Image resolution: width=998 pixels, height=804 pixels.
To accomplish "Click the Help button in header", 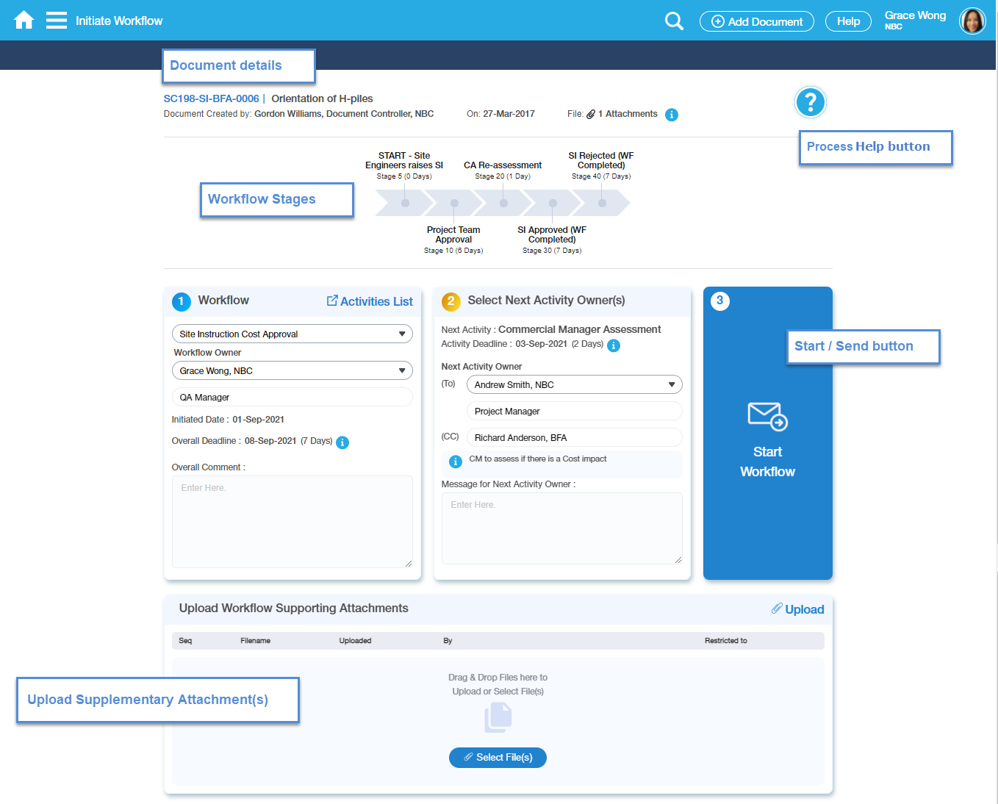I will [x=847, y=21].
